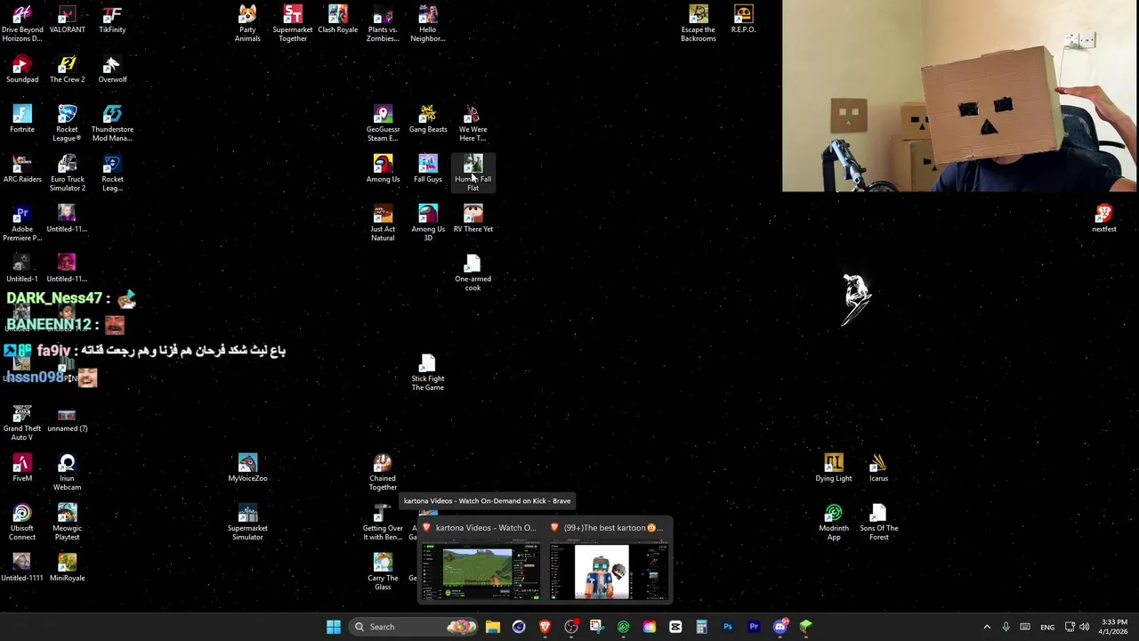Image resolution: width=1139 pixels, height=641 pixels.
Task: Select ARC Raiders desktop icon
Action: (x=22, y=169)
